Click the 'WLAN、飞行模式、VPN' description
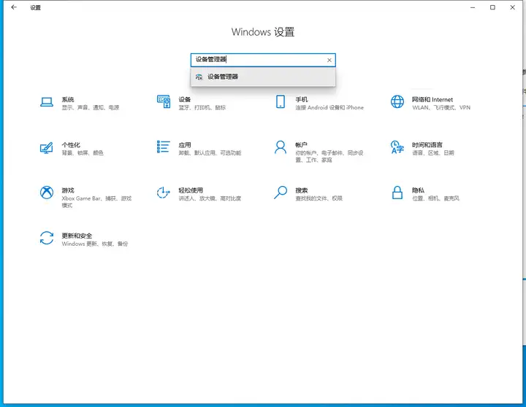This screenshot has height=407, width=526. (x=441, y=107)
